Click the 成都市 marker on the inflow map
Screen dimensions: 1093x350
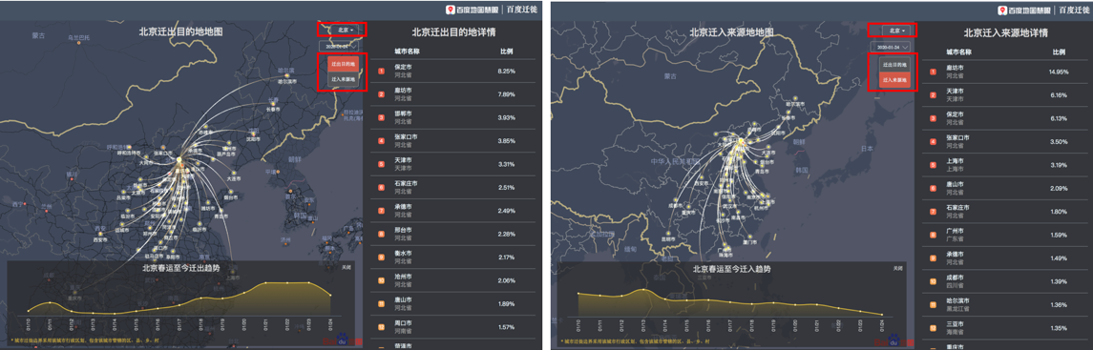click(x=676, y=199)
